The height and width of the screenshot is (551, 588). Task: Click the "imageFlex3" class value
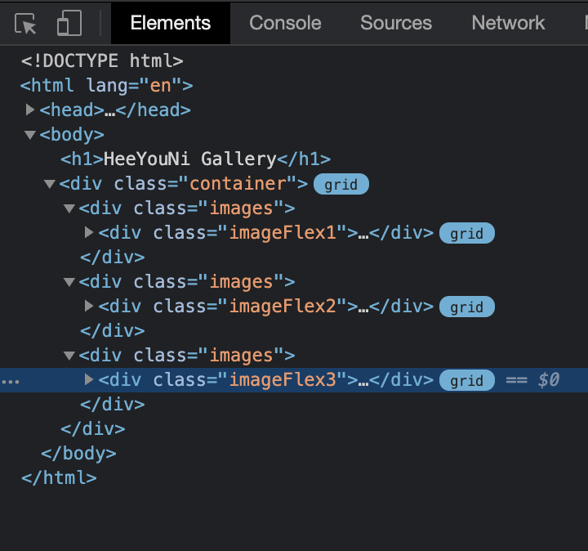point(283,379)
